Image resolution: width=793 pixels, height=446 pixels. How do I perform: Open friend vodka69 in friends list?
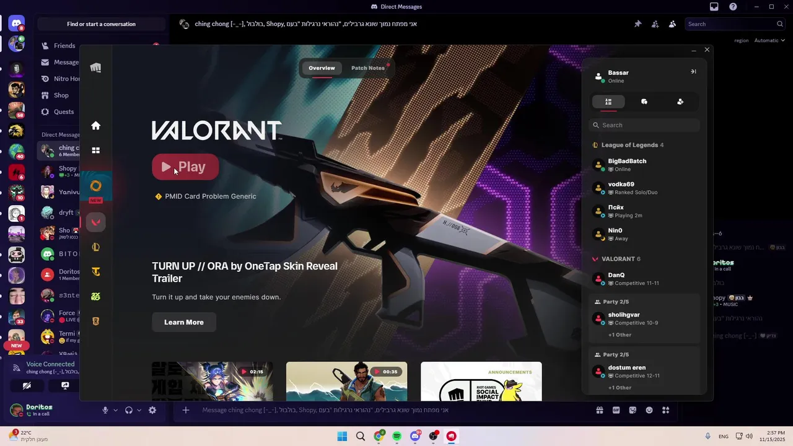(644, 188)
